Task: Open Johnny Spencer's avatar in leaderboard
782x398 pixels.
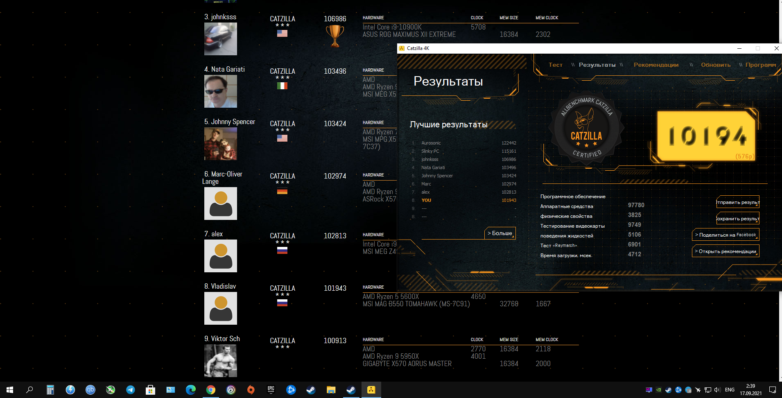Action: coord(221,144)
